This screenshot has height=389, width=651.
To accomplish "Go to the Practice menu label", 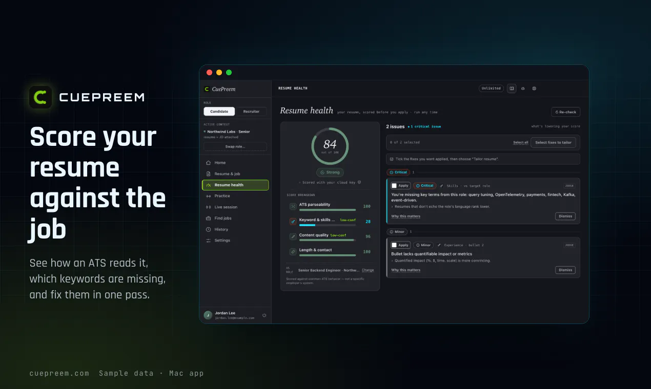I will pyautogui.click(x=222, y=196).
